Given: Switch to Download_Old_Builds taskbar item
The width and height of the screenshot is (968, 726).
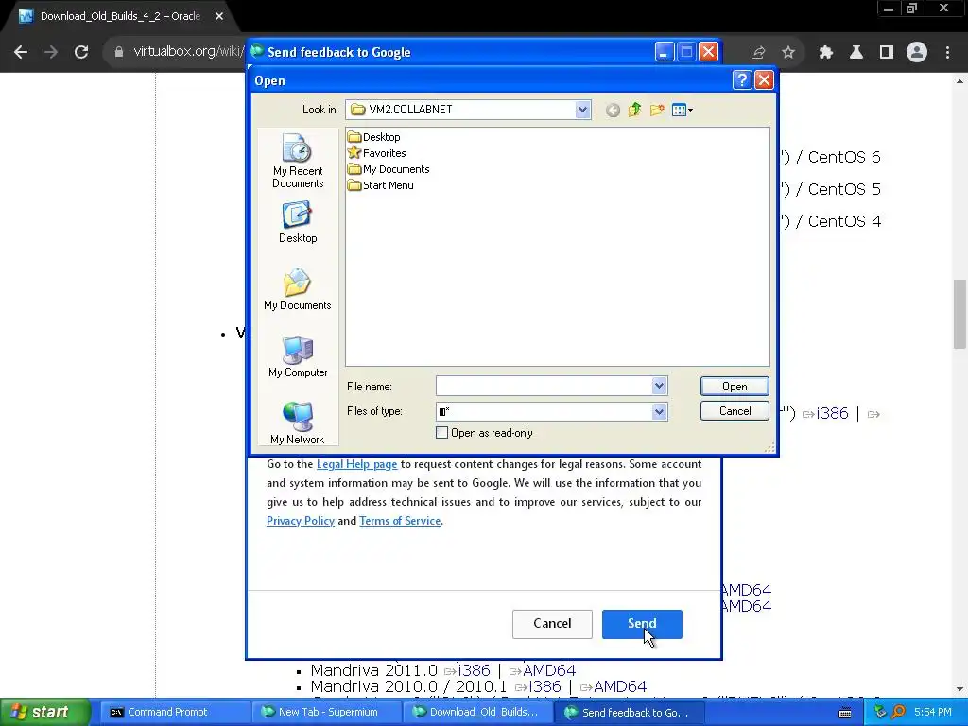Looking at the screenshot, I should (478, 713).
